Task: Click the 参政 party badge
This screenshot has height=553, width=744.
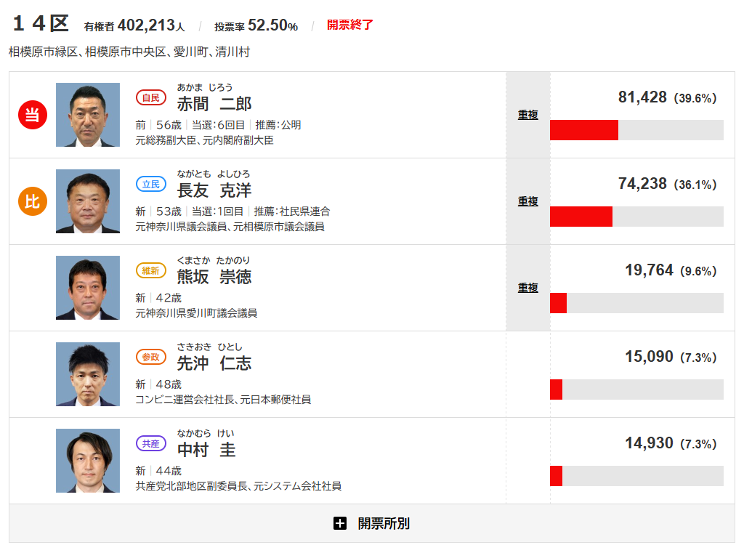Action: point(151,357)
